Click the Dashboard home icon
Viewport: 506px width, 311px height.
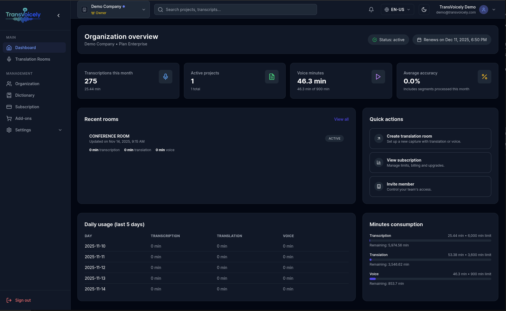[x=9, y=48]
